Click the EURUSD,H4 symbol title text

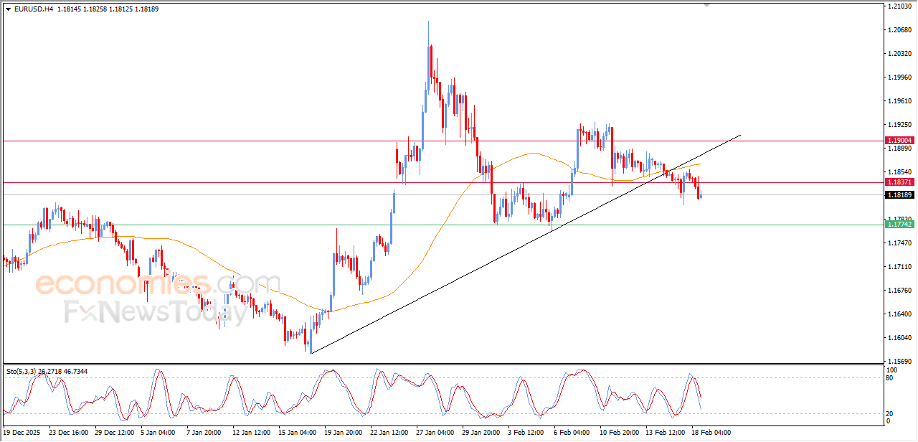coord(33,9)
